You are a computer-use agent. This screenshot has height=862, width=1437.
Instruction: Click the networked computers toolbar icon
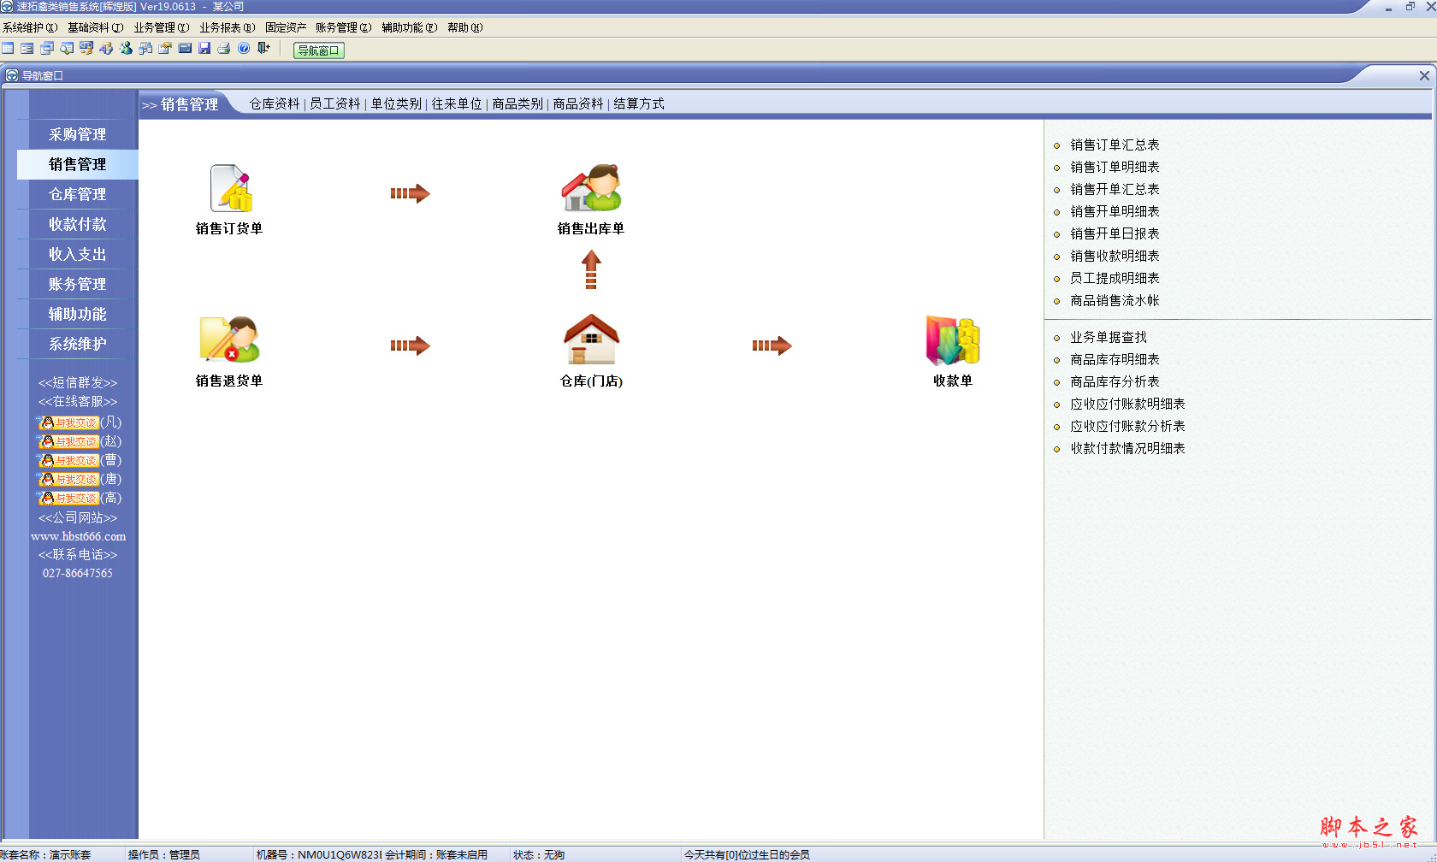pyautogui.click(x=145, y=49)
